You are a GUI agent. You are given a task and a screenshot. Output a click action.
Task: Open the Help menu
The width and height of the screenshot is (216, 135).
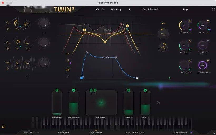click(185, 9)
